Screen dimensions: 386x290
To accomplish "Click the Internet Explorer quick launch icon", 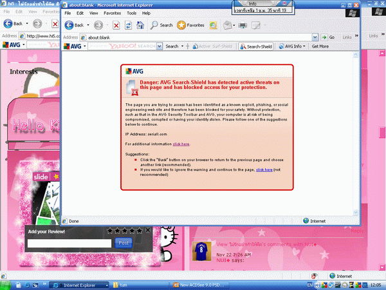I will 26,285.
